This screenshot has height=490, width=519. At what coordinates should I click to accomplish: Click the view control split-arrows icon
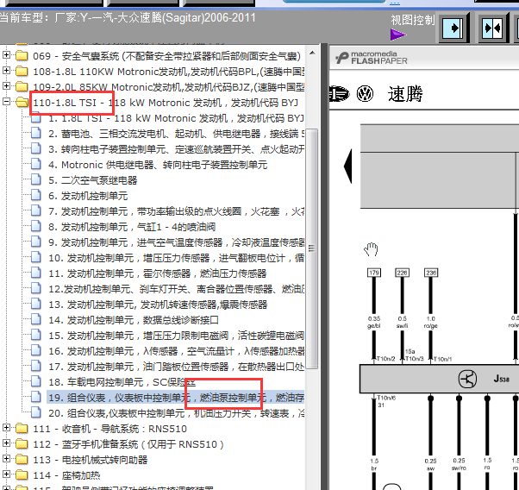[493, 28]
